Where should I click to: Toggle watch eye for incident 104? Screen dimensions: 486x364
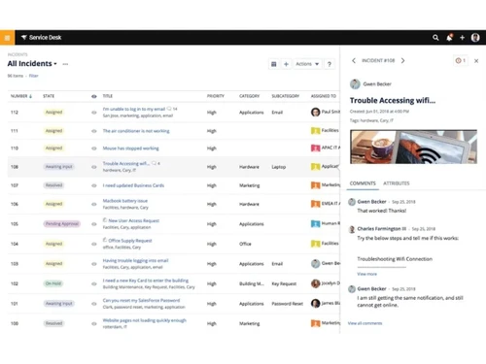coord(94,244)
